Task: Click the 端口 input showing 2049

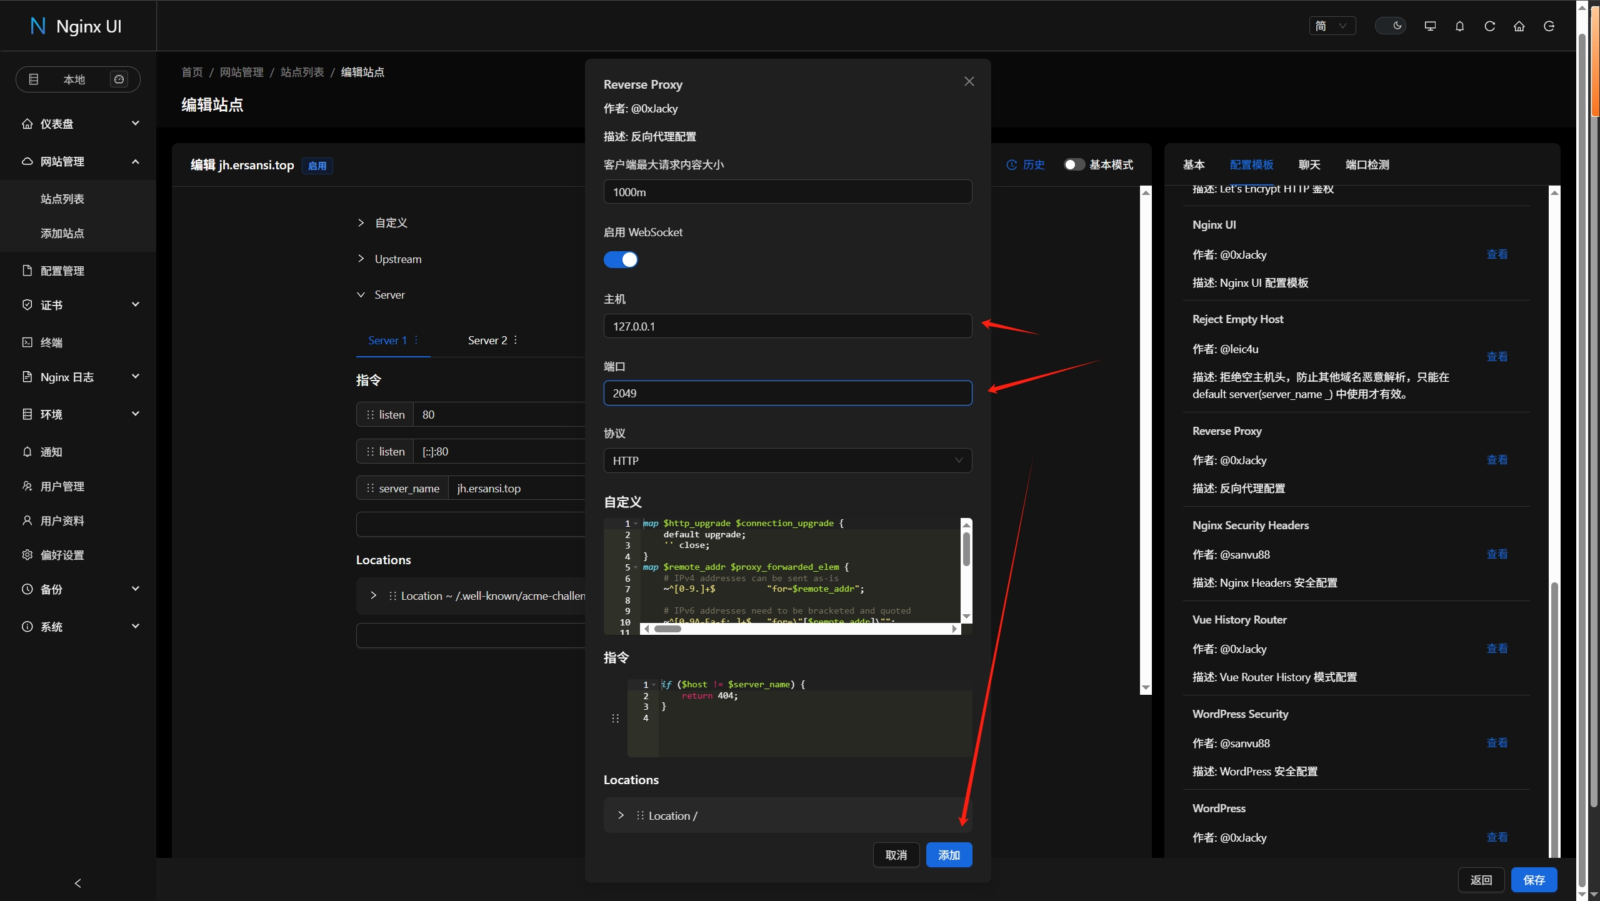Action: point(787,393)
